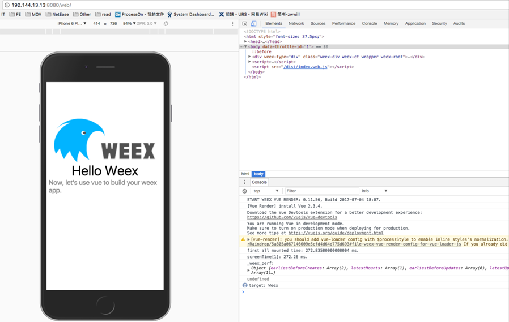This screenshot has height=322, width=509.
Task: Open the console drawer three-dot menu
Action: coord(245,182)
